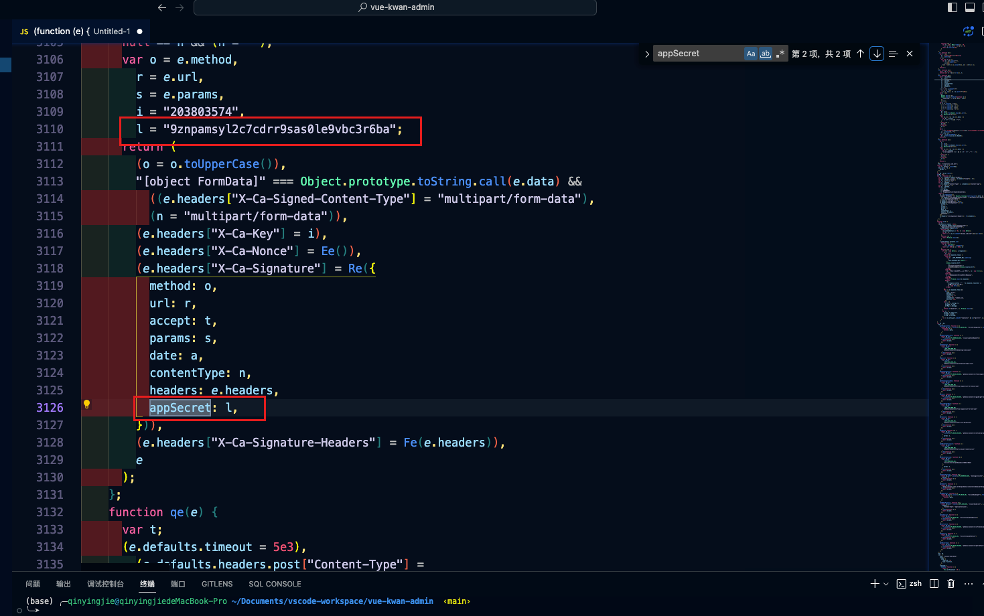Toggle the bottom panel layout icon

point(970,7)
